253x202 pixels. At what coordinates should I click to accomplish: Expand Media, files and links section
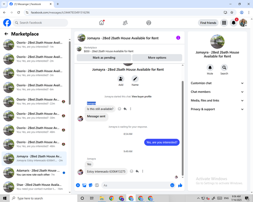click(217, 100)
